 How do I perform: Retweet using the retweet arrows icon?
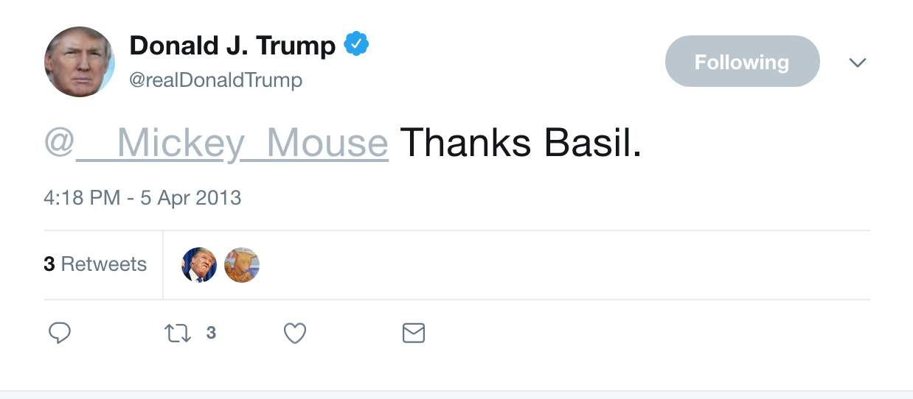pos(178,334)
